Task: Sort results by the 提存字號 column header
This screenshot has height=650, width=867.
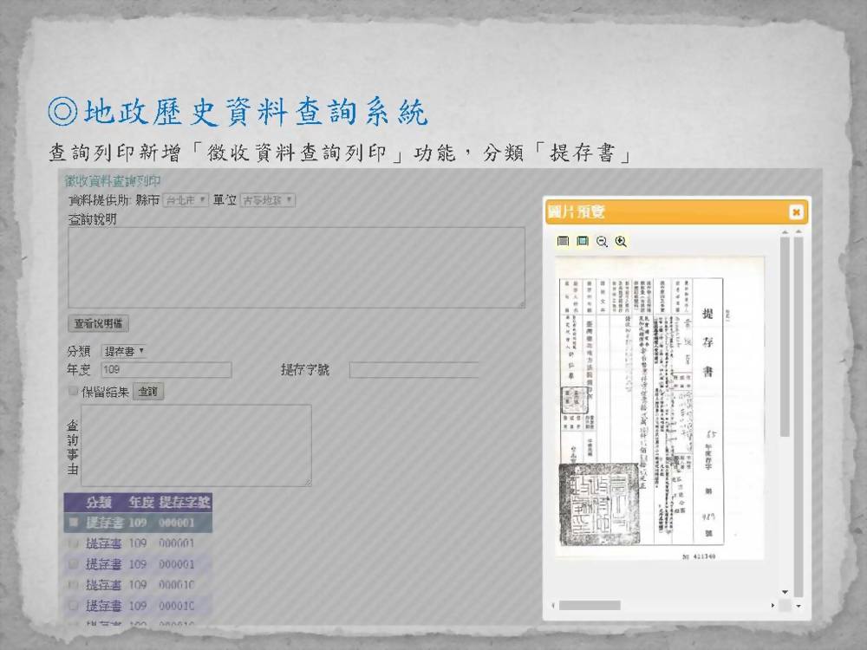Action: pyautogui.click(x=185, y=502)
